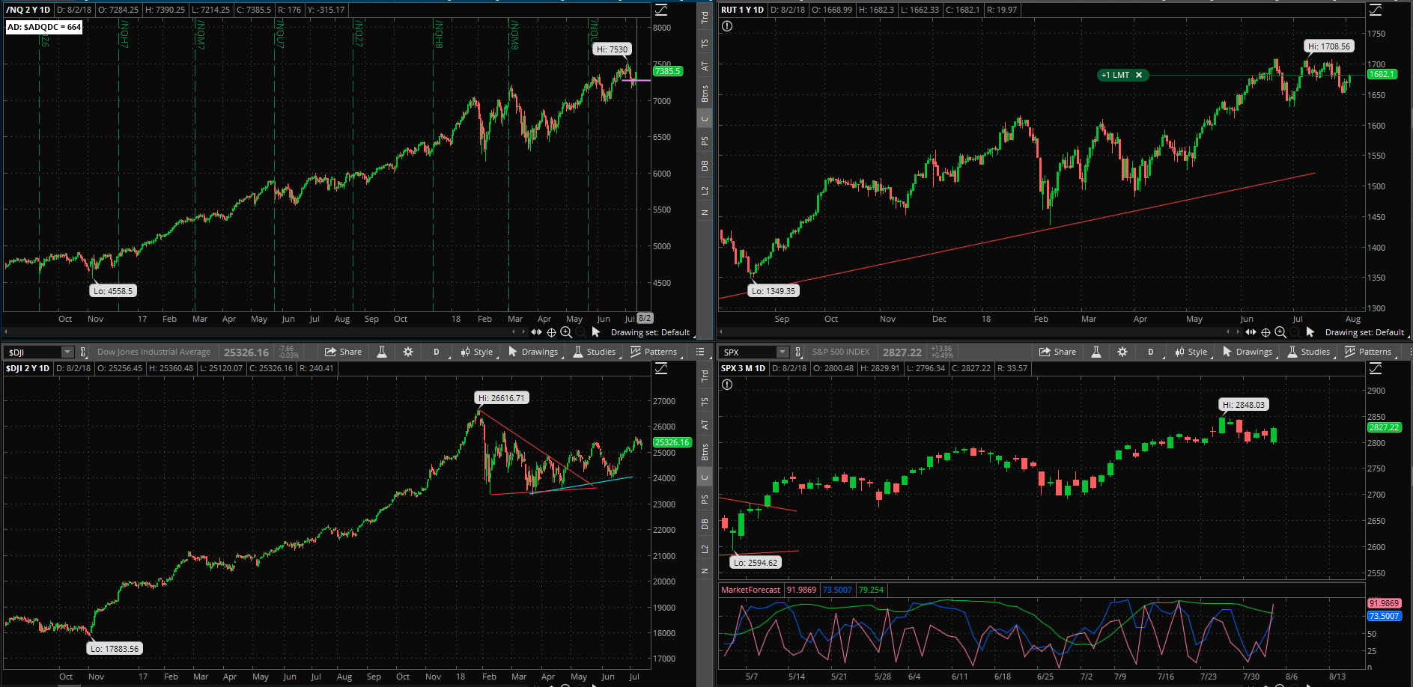This screenshot has height=687, width=1413.
Task: Open the $DJI symbol dropdown arrow
Action: pos(67,352)
